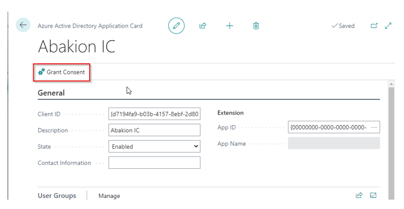Image resolution: width=404 pixels, height=209 pixels.
Task: Open the State dropdown showing Enabled
Action: click(154, 146)
